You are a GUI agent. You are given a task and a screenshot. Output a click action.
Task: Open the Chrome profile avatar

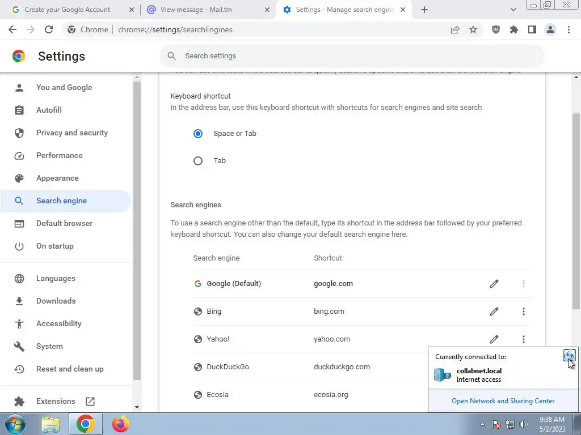pos(550,29)
